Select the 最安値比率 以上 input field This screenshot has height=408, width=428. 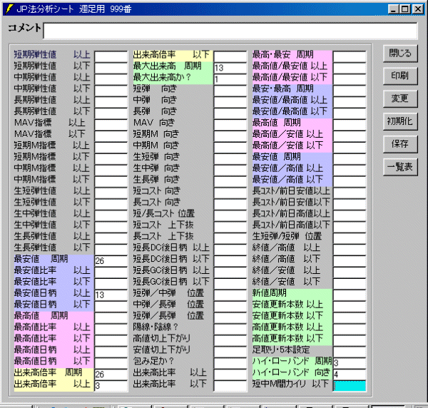click(x=111, y=272)
